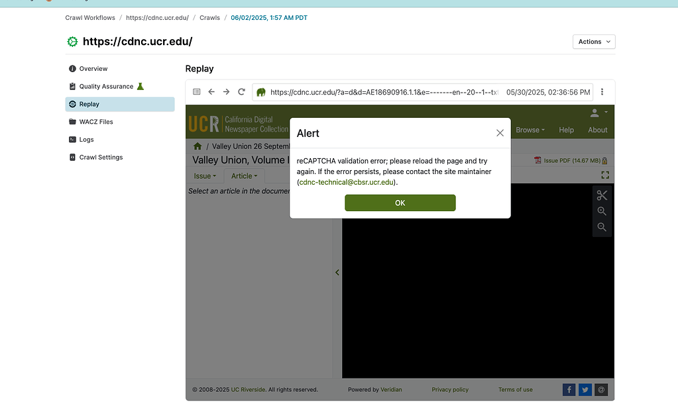678x419 pixels.
Task: Expand the Issue dropdown
Action: 205,176
